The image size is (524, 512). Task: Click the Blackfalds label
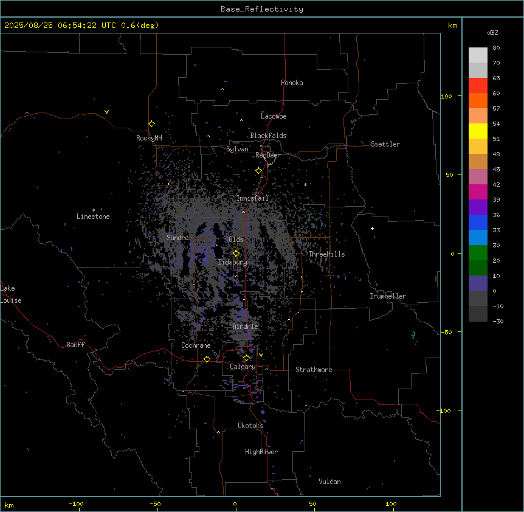268,136
